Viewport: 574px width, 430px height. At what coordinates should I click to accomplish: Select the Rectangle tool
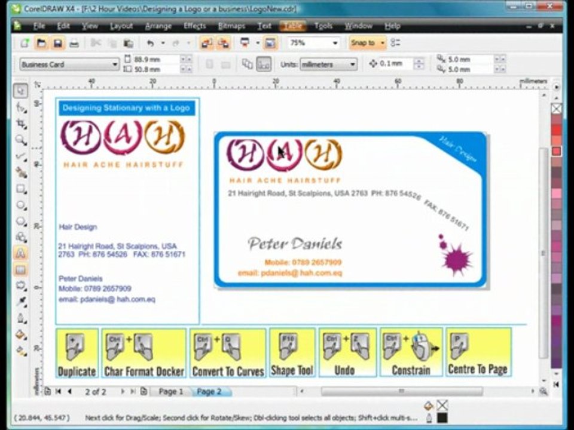(x=21, y=189)
